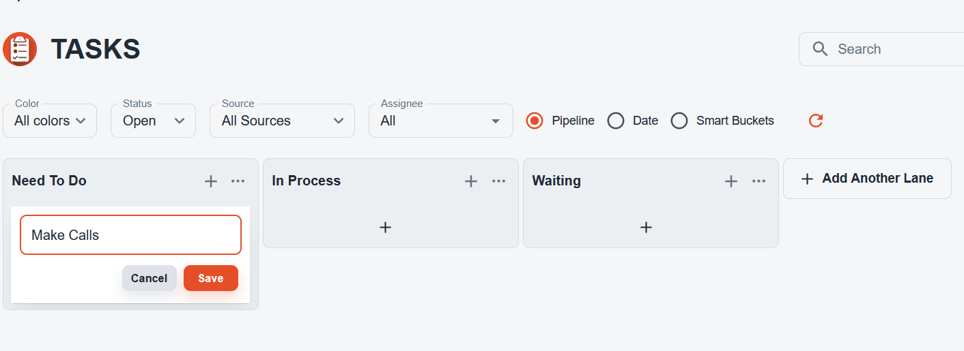The width and height of the screenshot is (964, 351).
Task: Add task using plus inside In Process lane
Action: (x=385, y=227)
